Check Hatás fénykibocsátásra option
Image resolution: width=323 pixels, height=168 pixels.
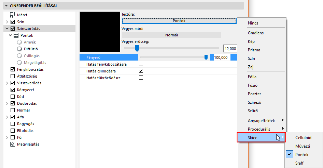pos(141,64)
